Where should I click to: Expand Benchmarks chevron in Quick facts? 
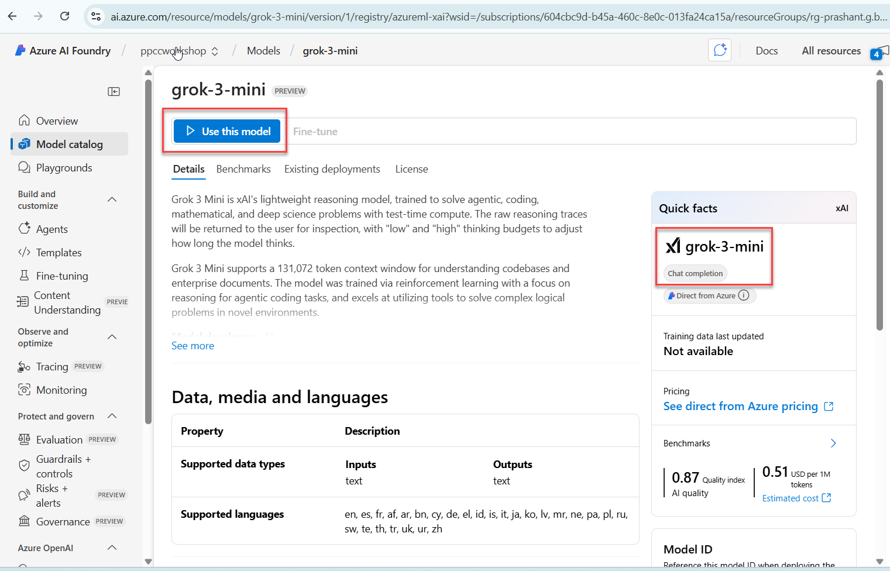(x=833, y=443)
